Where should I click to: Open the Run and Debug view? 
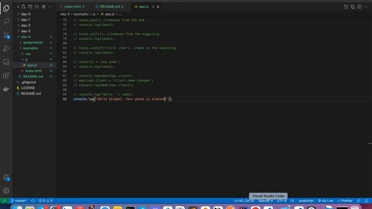6,49
